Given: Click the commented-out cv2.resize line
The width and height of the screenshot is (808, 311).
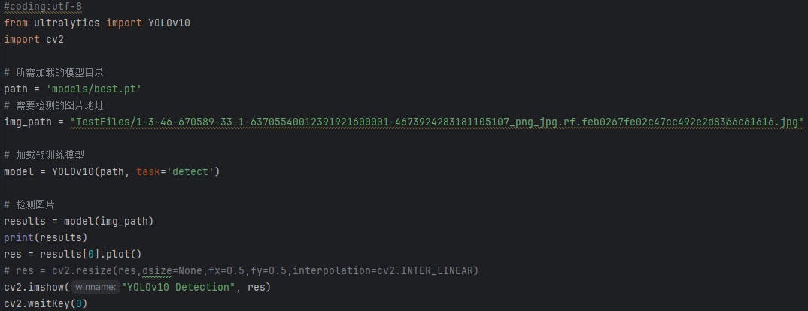Looking at the screenshot, I should pos(241,270).
